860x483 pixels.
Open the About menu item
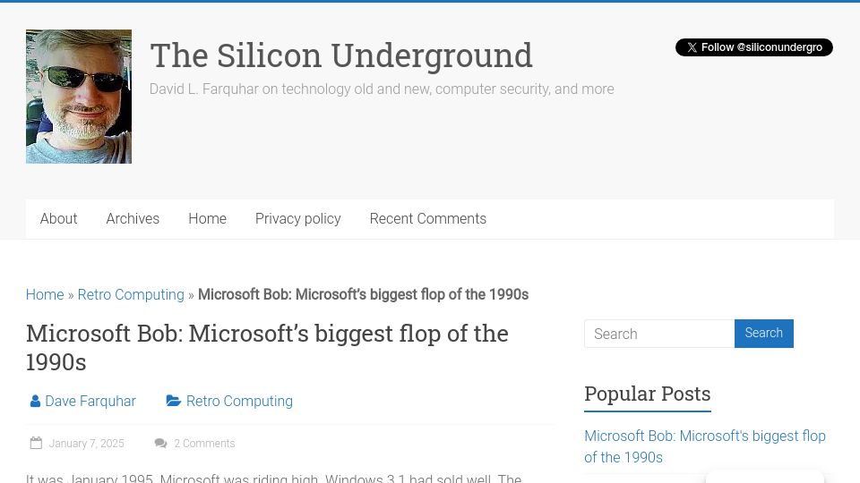click(59, 218)
